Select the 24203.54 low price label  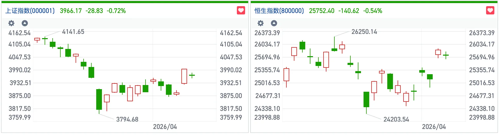pos(396,119)
